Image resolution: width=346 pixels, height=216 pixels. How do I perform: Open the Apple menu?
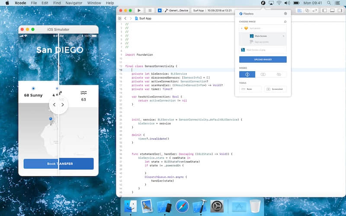pos(7,3)
